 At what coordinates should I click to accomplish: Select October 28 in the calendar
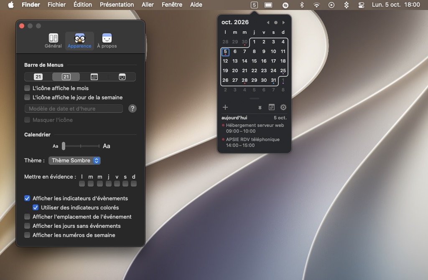(x=245, y=80)
